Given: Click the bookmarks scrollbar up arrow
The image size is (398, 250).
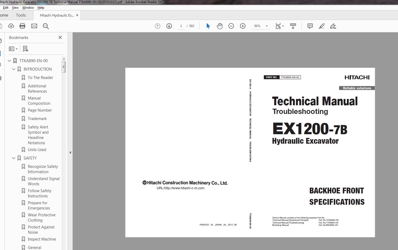Looking at the screenshot, I should click(x=64, y=59).
